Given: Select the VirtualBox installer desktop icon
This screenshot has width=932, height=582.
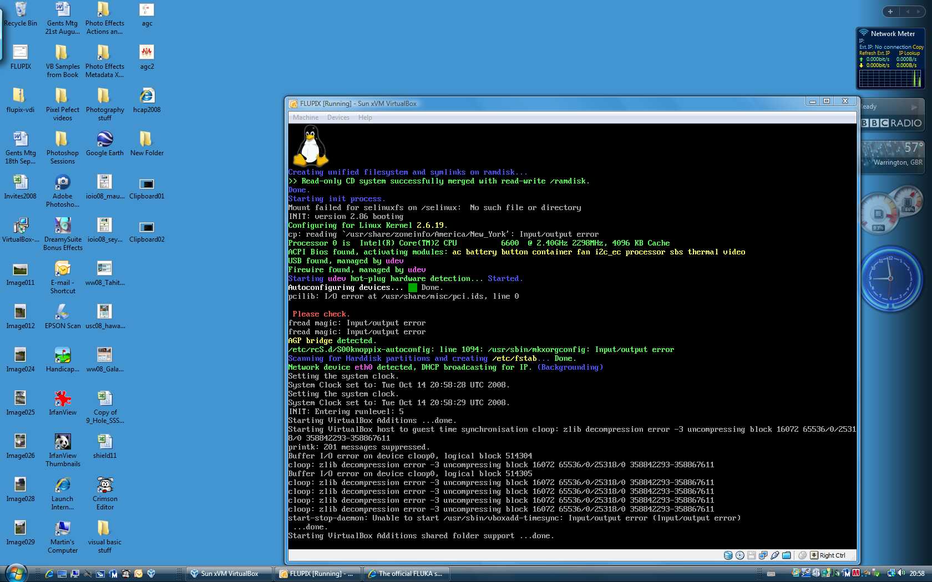Looking at the screenshot, I should click(21, 231).
